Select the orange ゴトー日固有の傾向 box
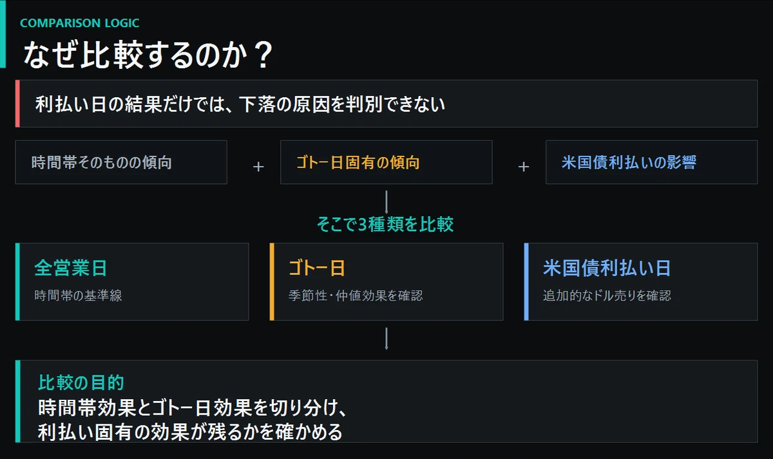Image resolution: width=773 pixels, height=459 pixels. pos(386,162)
